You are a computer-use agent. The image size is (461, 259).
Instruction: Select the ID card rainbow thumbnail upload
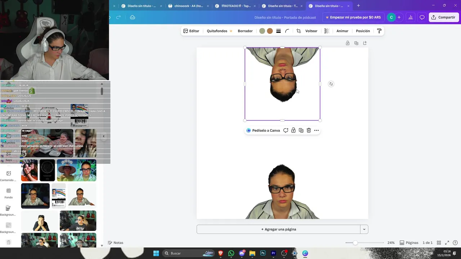(59, 196)
